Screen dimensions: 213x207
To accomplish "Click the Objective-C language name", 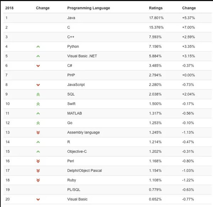I will [x=77, y=151].
